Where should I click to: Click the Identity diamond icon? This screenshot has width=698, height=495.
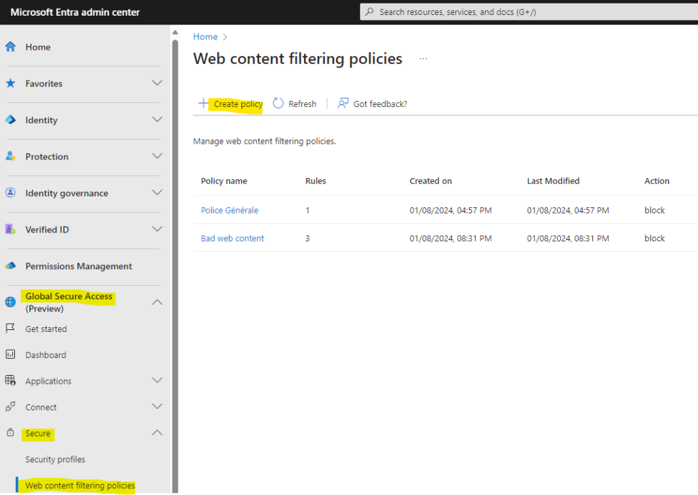point(11,120)
